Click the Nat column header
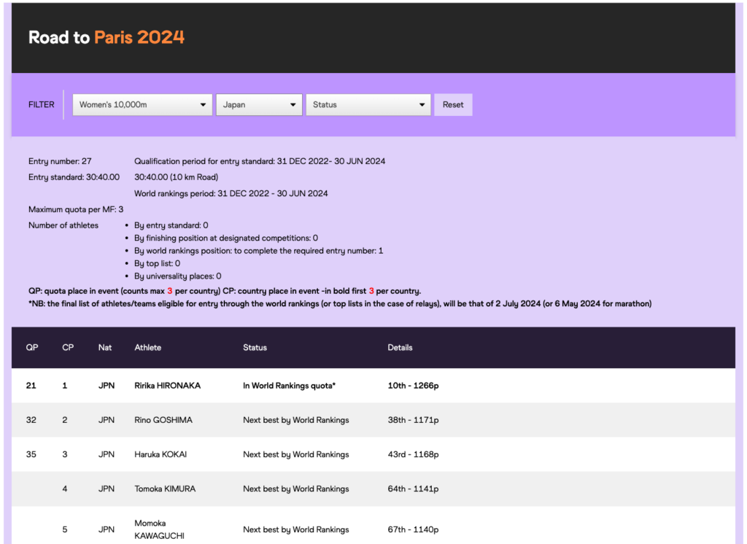Viewport: 747px width, 544px height. click(105, 348)
